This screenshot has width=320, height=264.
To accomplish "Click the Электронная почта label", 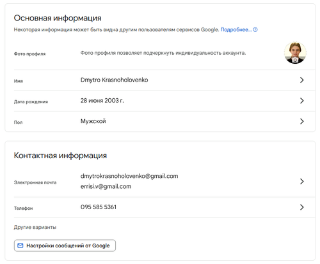I will tap(35, 182).
